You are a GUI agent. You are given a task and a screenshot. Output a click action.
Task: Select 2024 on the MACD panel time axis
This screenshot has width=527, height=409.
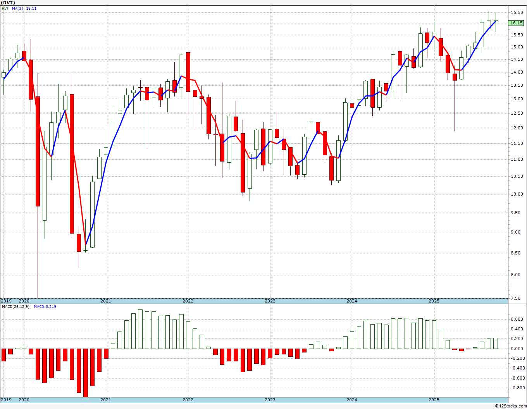(352, 400)
